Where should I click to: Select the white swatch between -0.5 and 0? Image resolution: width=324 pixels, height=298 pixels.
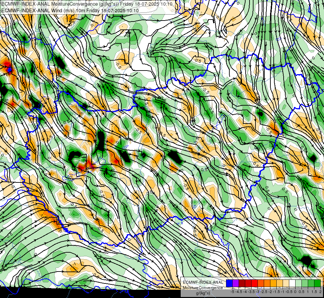[292, 283]
